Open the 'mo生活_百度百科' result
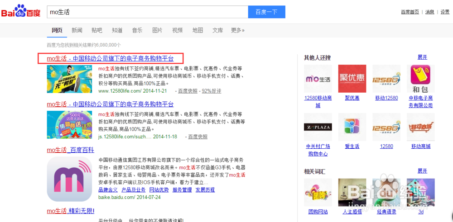 click(71, 150)
